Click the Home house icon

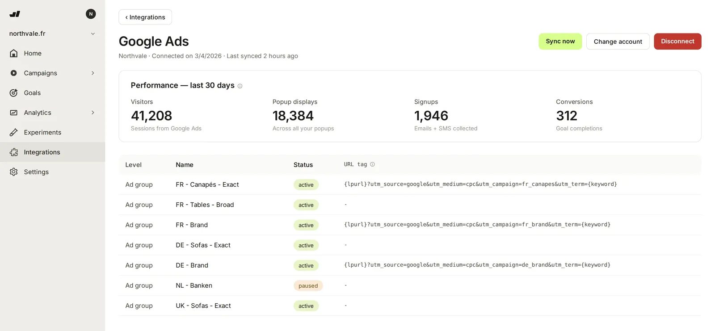[14, 53]
